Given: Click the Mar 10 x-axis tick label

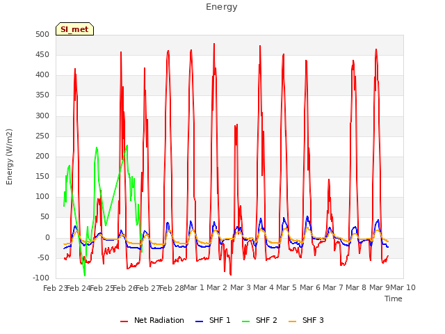Looking at the screenshot, I should point(403,287).
